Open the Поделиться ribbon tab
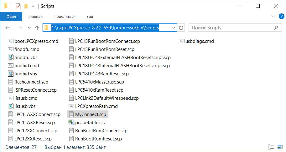 pos(64,16)
